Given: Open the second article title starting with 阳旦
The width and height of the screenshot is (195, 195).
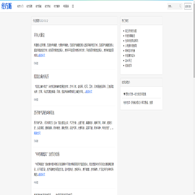Looking at the screenshot, I should pyautogui.click(x=41, y=76).
